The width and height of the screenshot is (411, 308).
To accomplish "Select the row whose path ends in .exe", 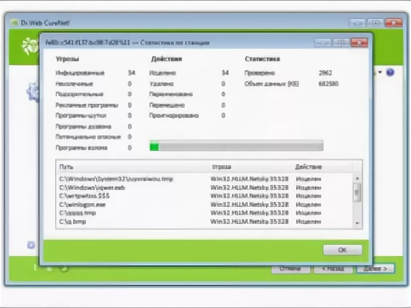I will point(204,204).
